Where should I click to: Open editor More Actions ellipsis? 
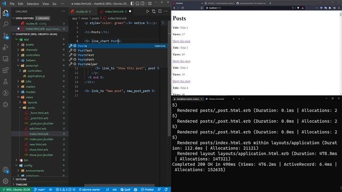(166, 11)
